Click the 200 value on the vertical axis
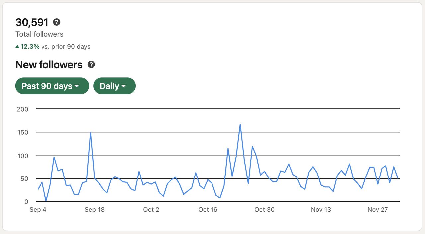 [22, 109]
